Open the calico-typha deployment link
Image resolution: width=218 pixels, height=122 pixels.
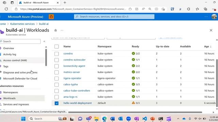71,84
